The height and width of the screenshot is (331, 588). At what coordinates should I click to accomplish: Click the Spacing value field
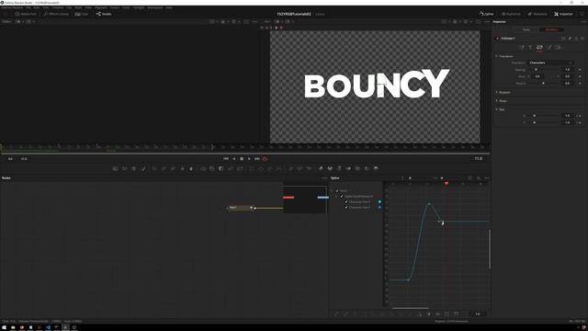[x=568, y=70]
